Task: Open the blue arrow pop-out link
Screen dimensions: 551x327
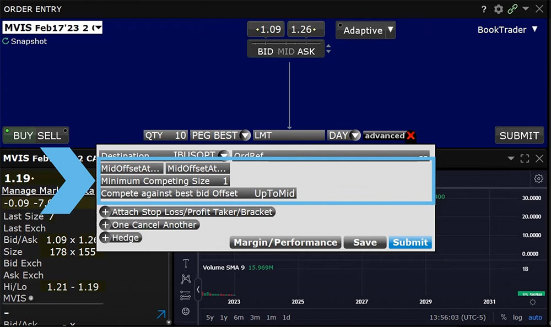Action: click(161, 314)
